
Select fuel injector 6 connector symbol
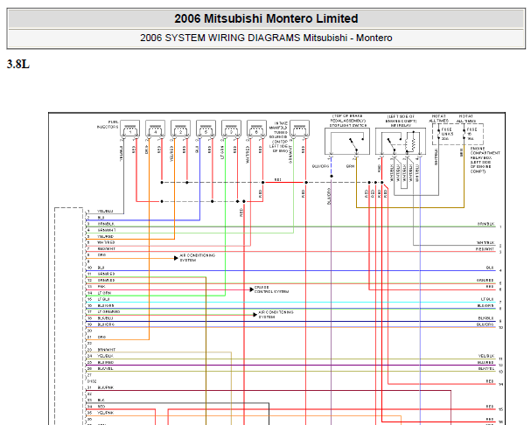(x=256, y=129)
